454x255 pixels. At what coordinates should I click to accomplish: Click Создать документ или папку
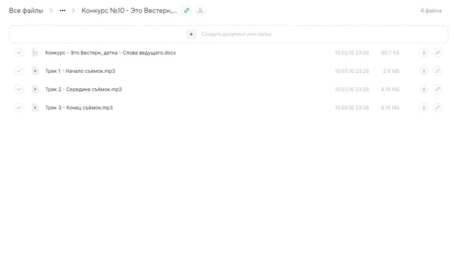click(236, 34)
